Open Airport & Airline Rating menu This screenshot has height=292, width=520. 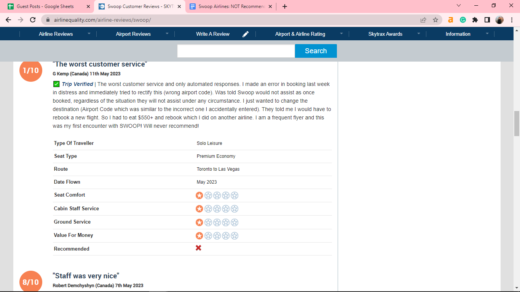click(x=300, y=34)
